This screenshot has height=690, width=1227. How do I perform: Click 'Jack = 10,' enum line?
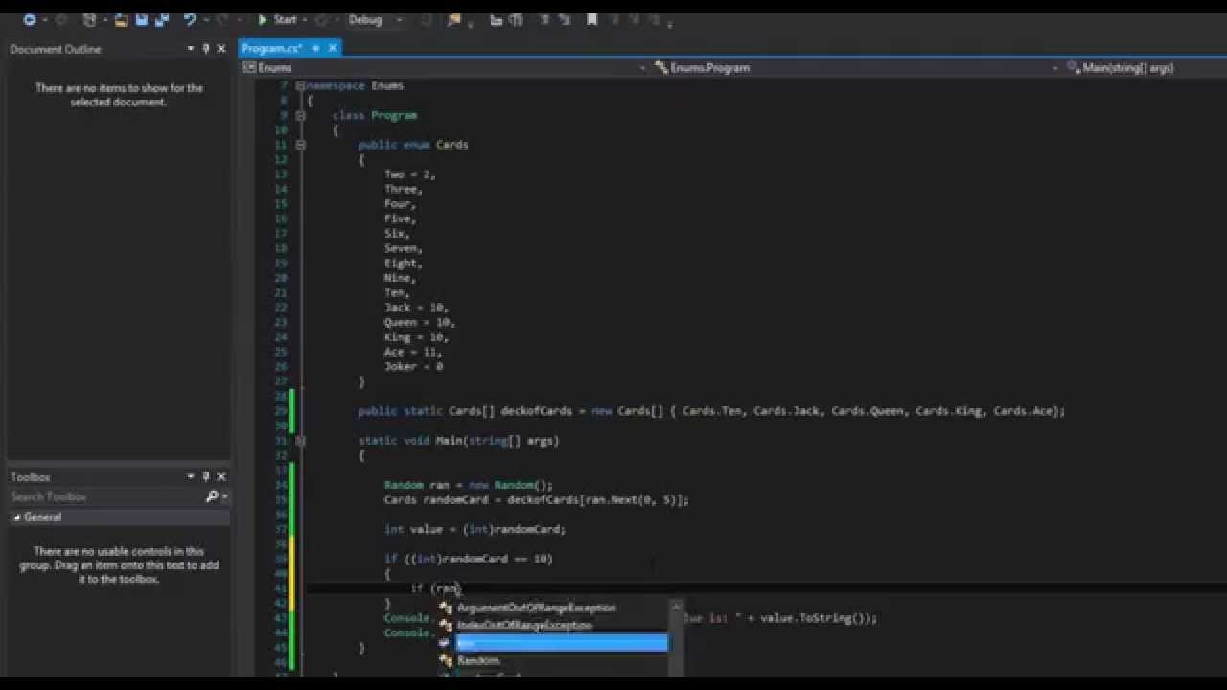417,308
